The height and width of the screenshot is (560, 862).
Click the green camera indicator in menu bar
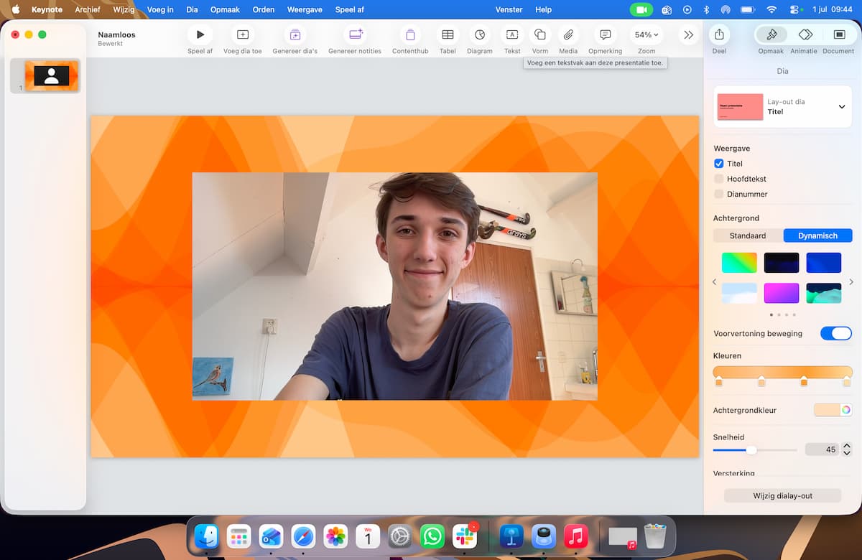(641, 9)
